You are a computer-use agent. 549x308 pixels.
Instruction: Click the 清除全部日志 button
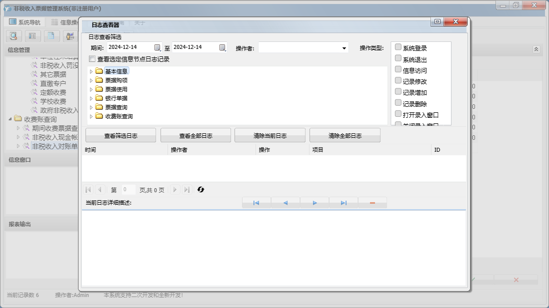[x=345, y=136]
